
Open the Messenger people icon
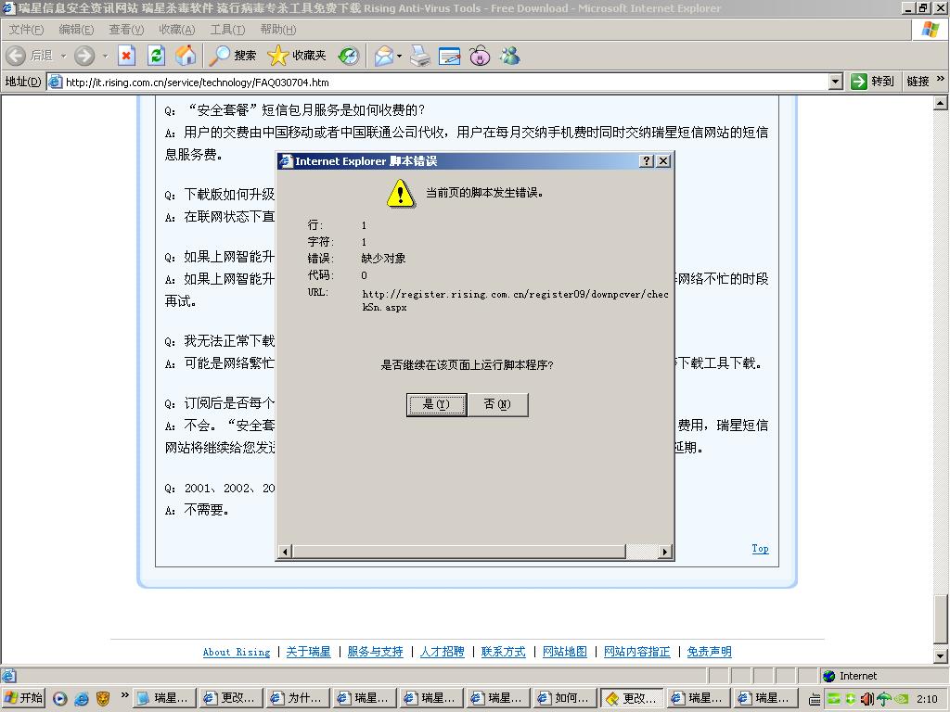coord(509,56)
